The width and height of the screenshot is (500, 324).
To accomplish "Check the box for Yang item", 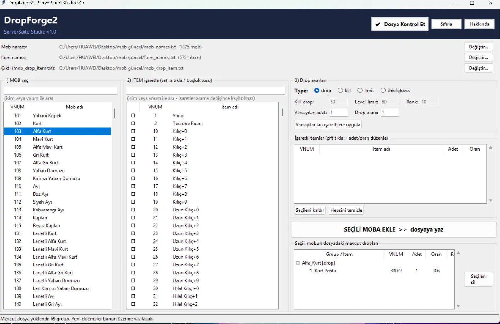I will click(x=133, y=116).
